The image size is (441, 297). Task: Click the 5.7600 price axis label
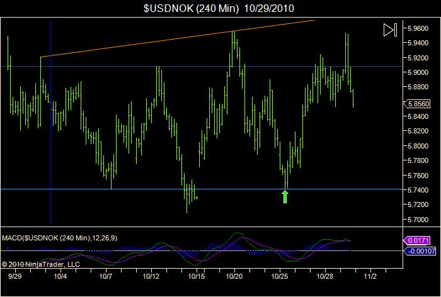coord(418,176)
